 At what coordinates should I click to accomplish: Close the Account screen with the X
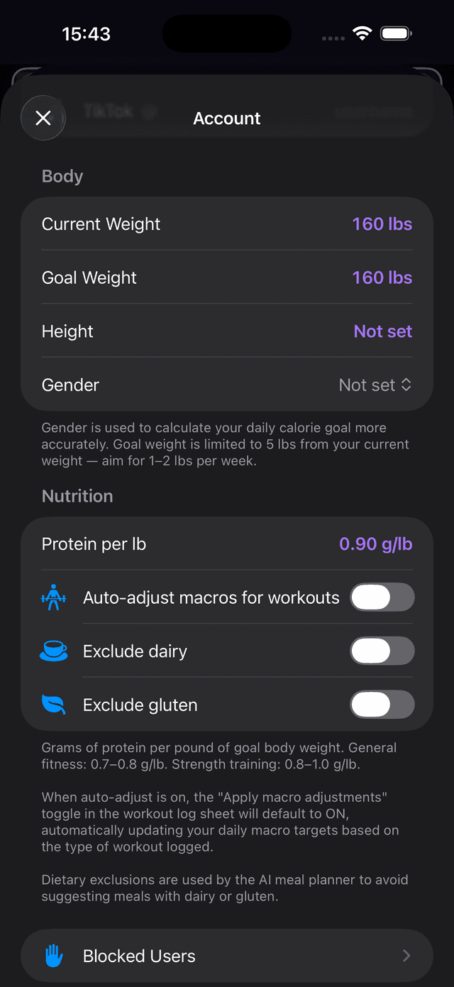[43, 118]
